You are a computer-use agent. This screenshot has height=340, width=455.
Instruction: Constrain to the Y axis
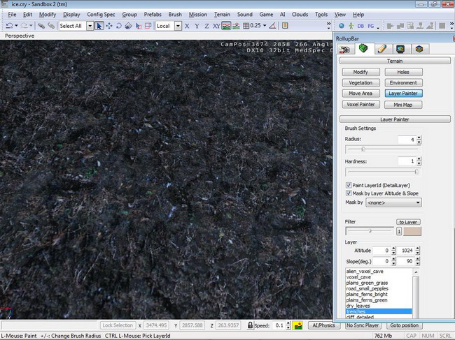point(197,26)
